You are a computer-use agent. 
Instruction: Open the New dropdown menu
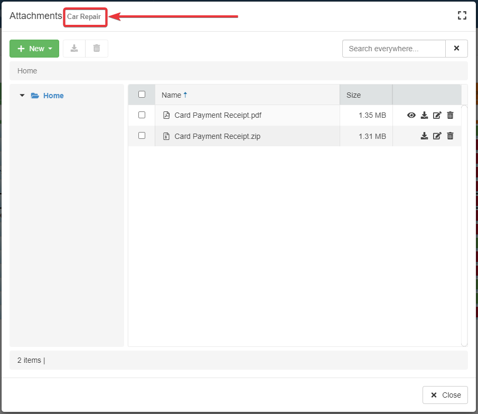[34, 49]
